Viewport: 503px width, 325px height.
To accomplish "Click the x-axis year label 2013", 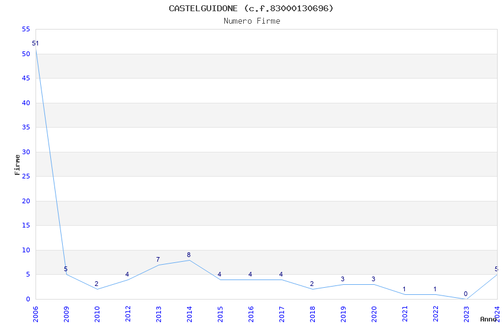I will pos(159,314).
